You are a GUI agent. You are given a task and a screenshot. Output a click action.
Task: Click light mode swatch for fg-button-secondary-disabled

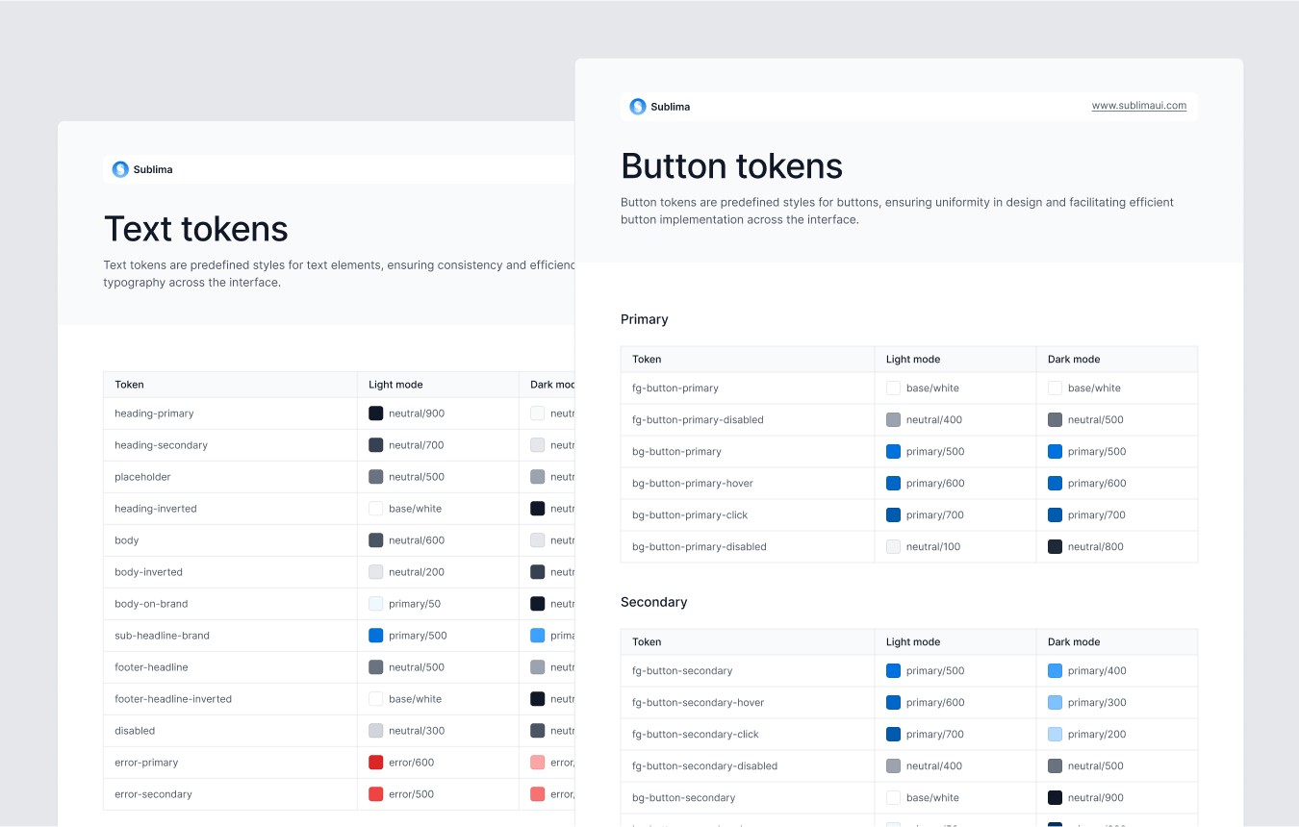[893, 766]
